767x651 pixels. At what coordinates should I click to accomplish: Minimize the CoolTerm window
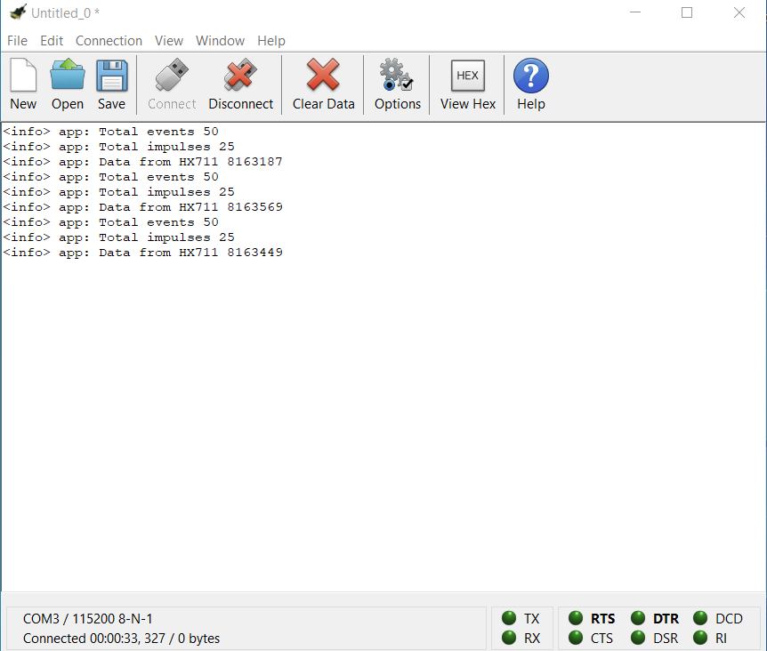tap(635, 12)
